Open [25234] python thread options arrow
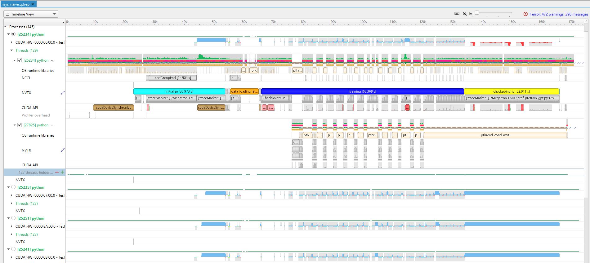The height and width of the screenshot is (263, 590). point(52,61)
